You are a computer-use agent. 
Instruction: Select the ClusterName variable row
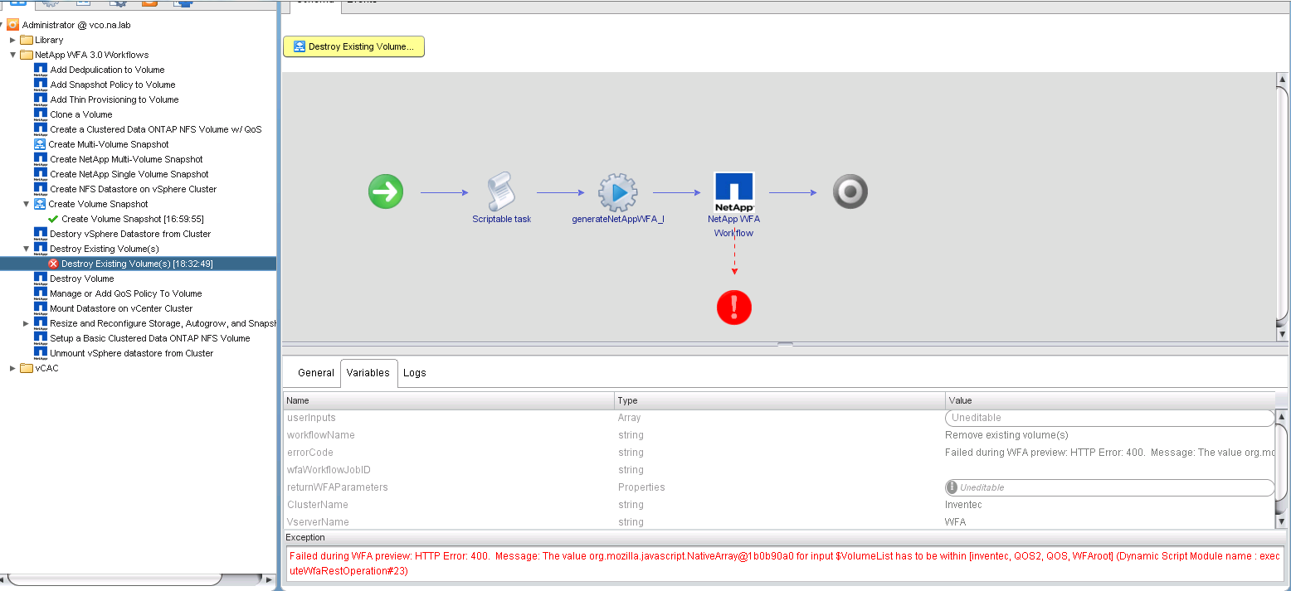point(779,505)
